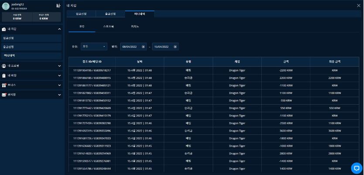The width and height of the screenshot is (364, 175).
Task: Clear the 15/04/2022 end date
Action: (x=175, y=47)
